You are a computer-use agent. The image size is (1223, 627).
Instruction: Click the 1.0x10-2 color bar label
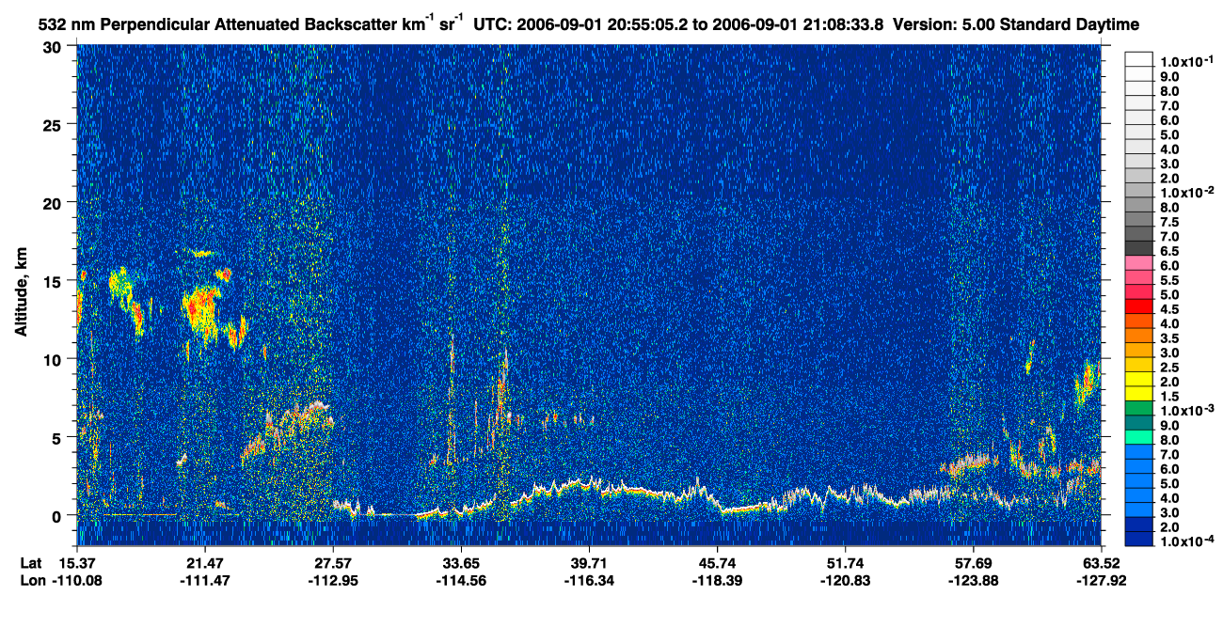tap(1185, 192)
